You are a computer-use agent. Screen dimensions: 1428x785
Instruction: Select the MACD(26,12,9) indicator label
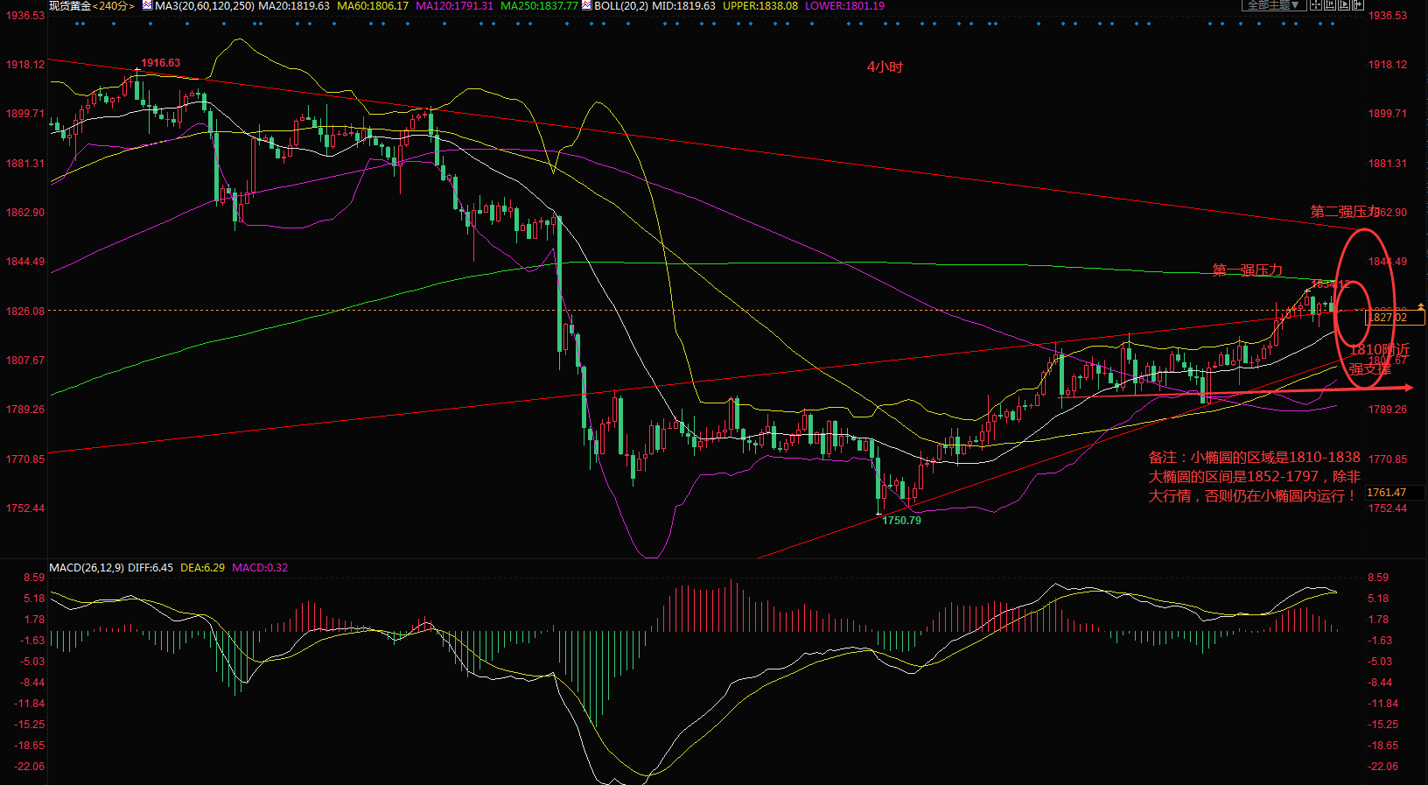point(87,568)
